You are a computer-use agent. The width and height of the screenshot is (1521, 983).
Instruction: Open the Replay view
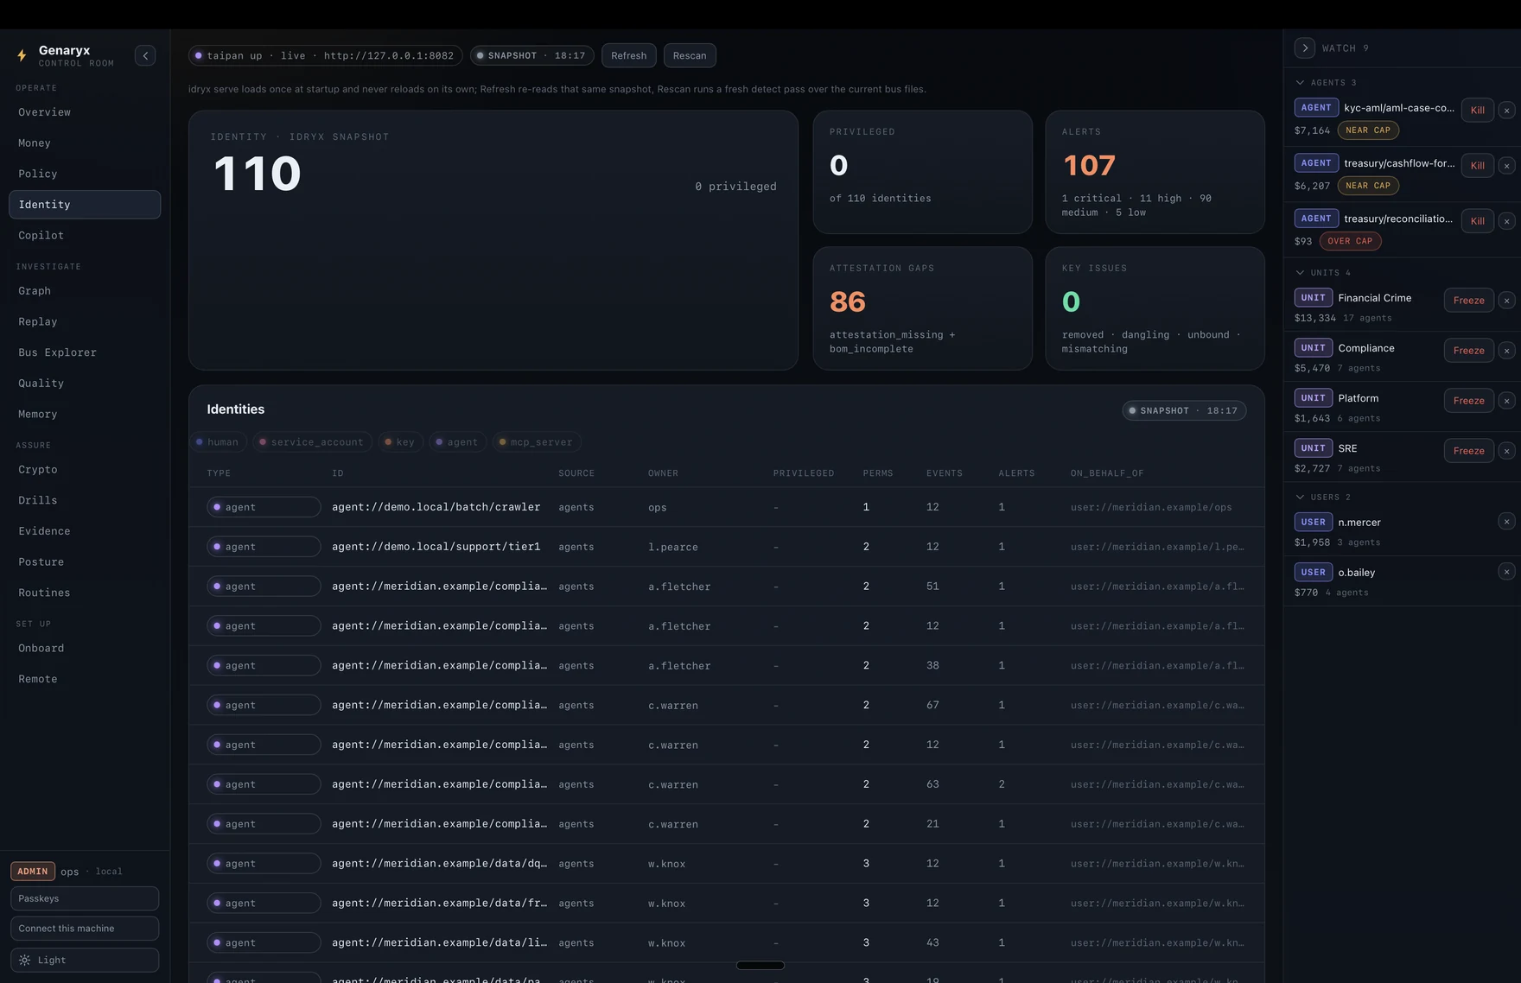point(85,322)
